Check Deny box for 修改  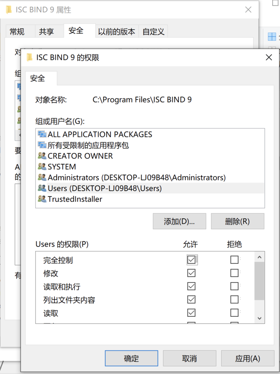[x=234, y=273]
